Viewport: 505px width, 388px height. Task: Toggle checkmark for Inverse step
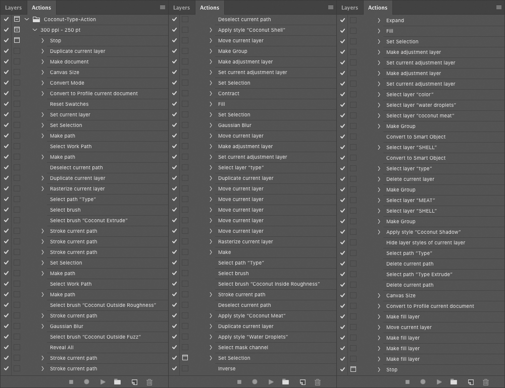(174, 368)
